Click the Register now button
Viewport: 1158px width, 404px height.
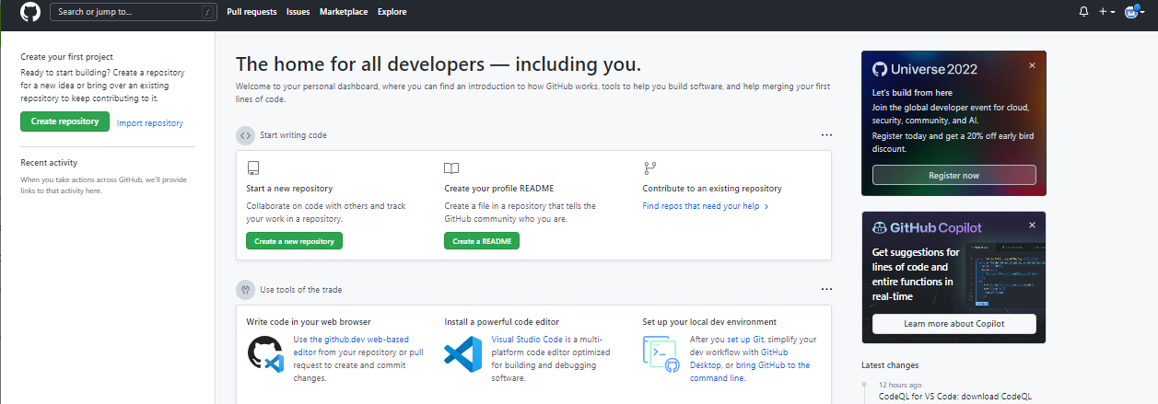pyautogui.click(x=954, y=175)
